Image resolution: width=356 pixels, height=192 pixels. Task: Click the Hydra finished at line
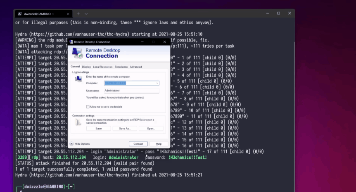click(x=109, y=175)
